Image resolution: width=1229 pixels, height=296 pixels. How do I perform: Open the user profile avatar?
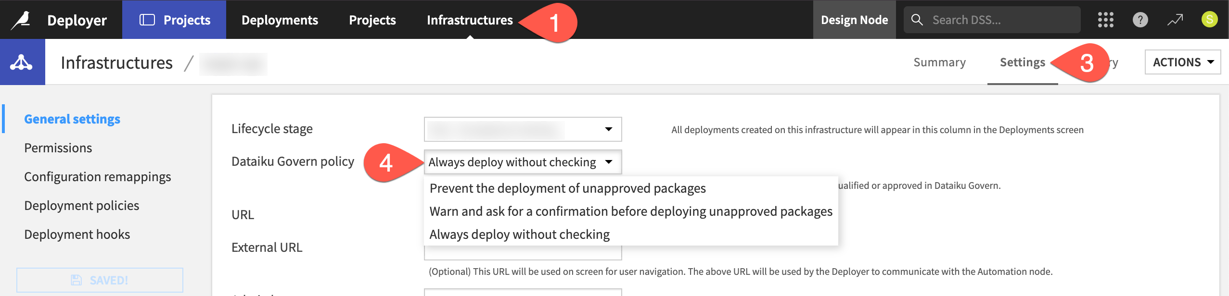tap(1209, 19)
